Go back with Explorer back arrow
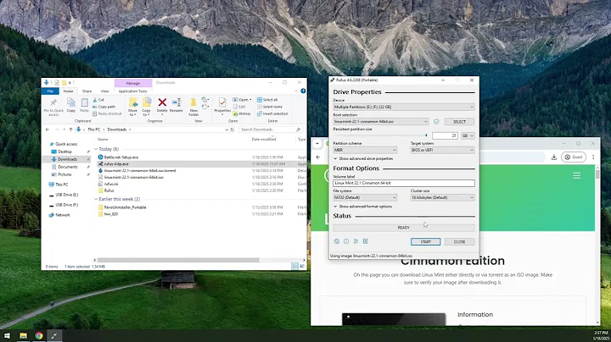Image resolution: width=611 pixels, height=342 pixels. coord(48,130)
